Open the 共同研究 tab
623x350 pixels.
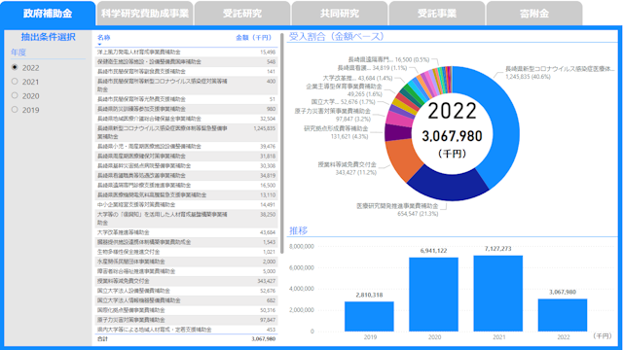point(340,14)
